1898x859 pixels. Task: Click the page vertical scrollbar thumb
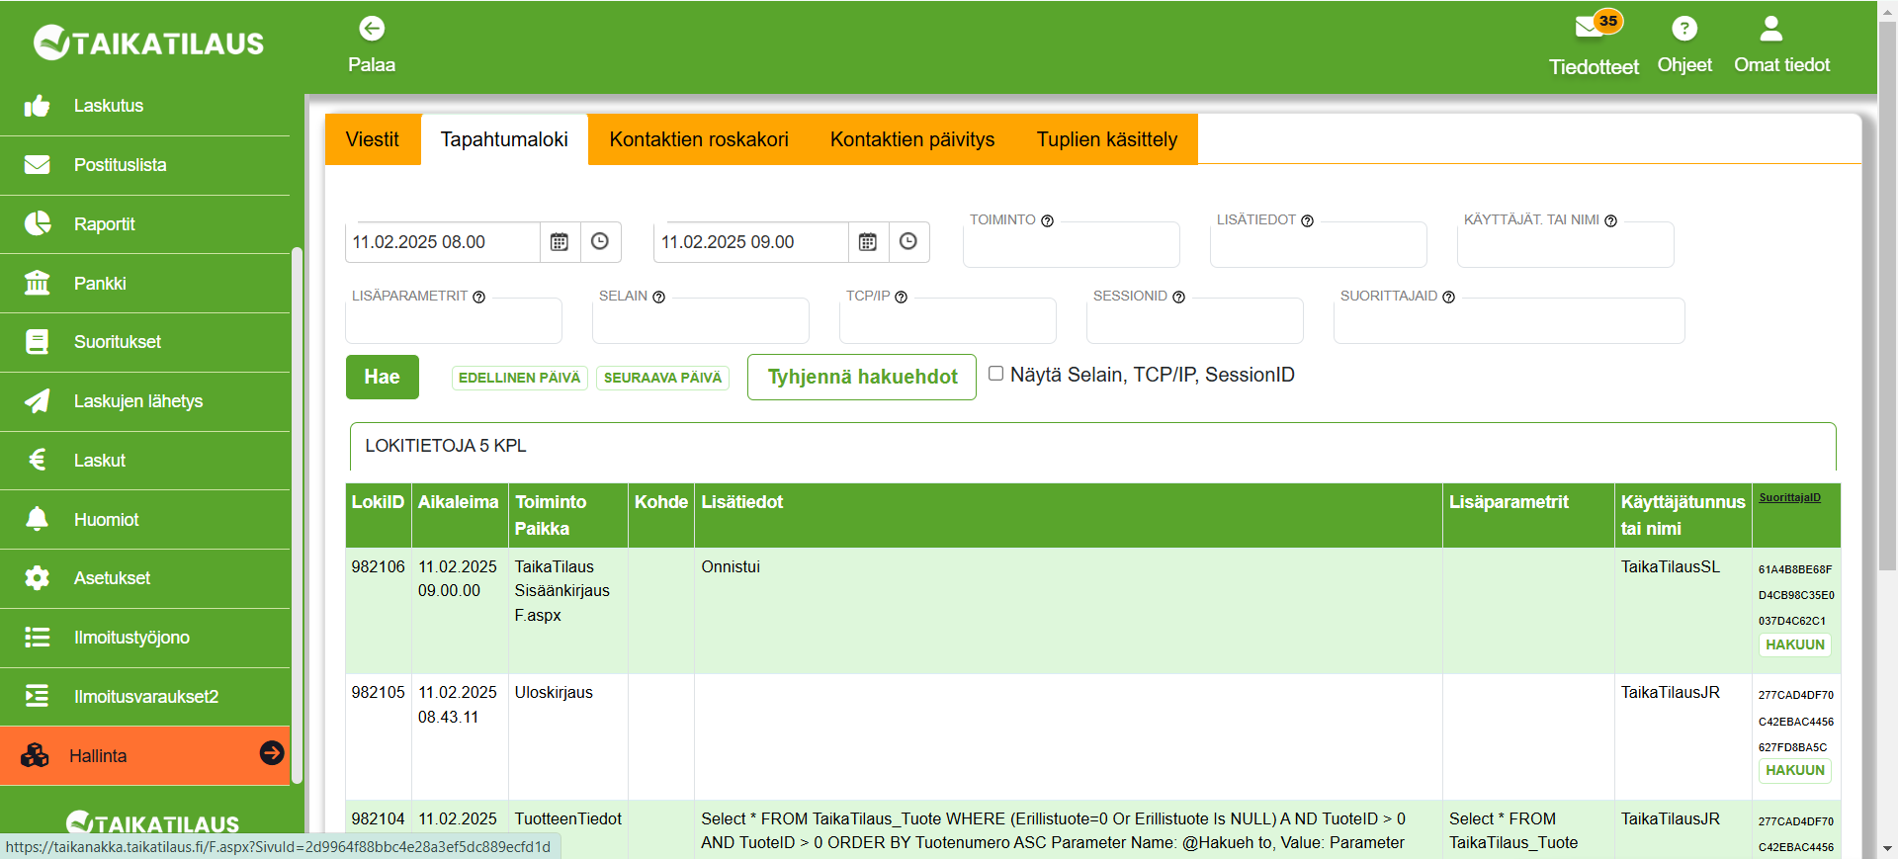pos(1887,297)
